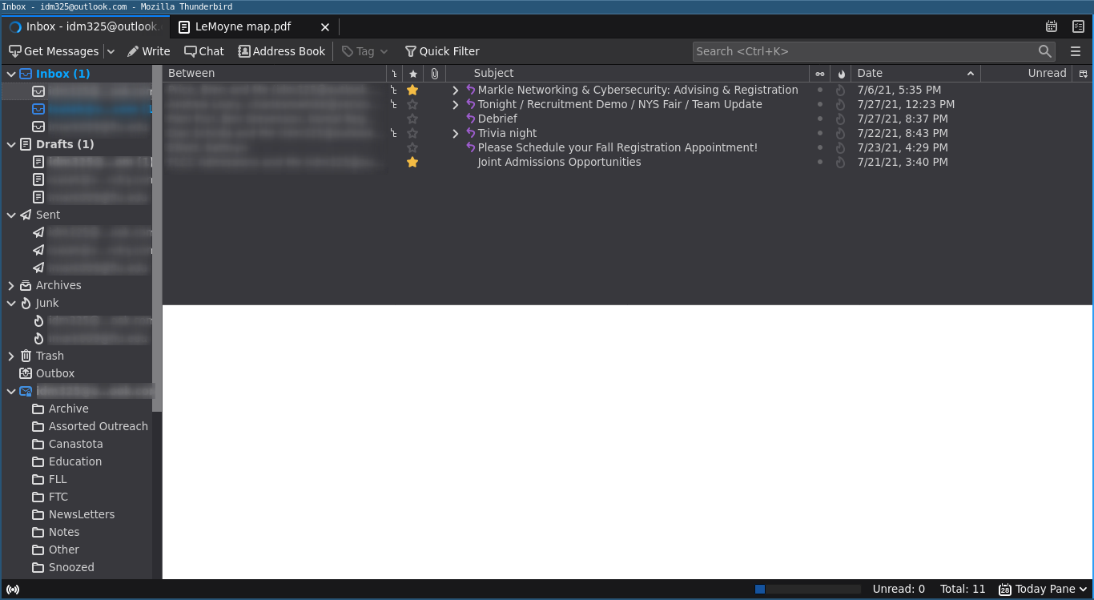Viewport: 1094px width, 600px height.
Task: Collapse the Sent folder group
Action: (x=11, y=215)
